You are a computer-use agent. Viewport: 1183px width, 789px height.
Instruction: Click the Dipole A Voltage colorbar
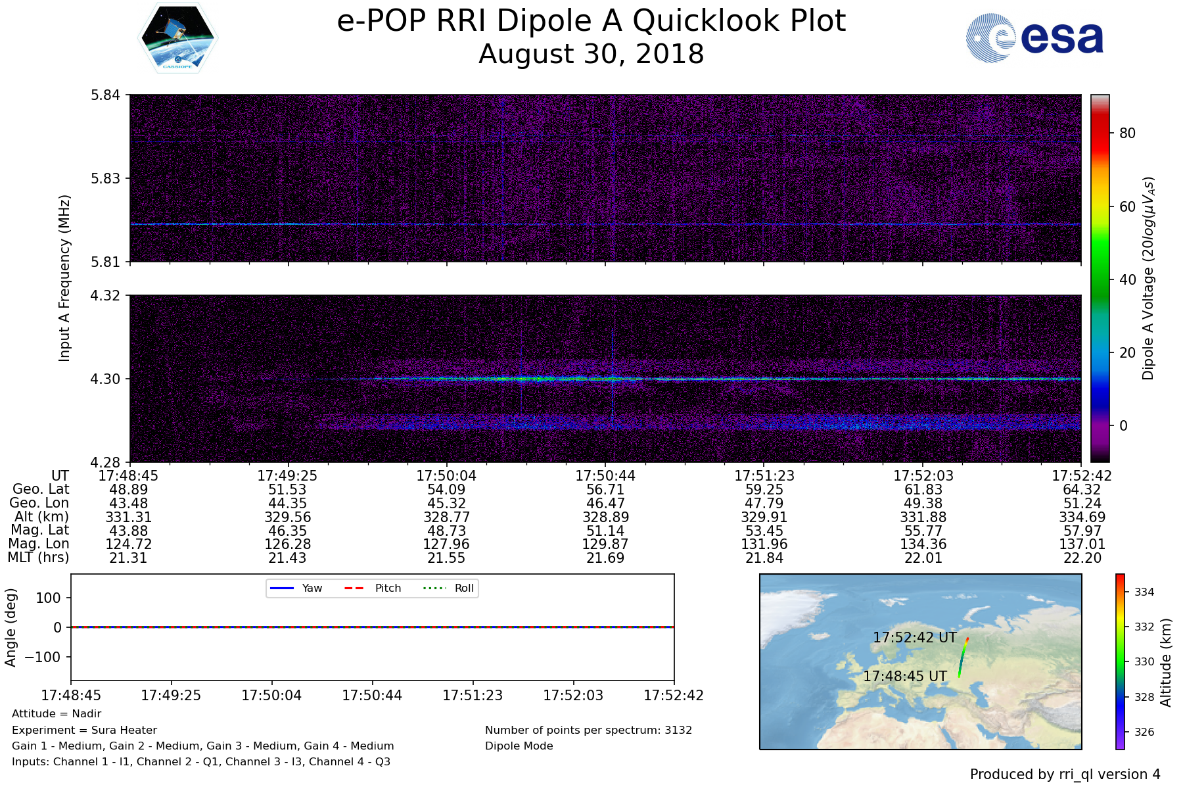(1100, 278)
